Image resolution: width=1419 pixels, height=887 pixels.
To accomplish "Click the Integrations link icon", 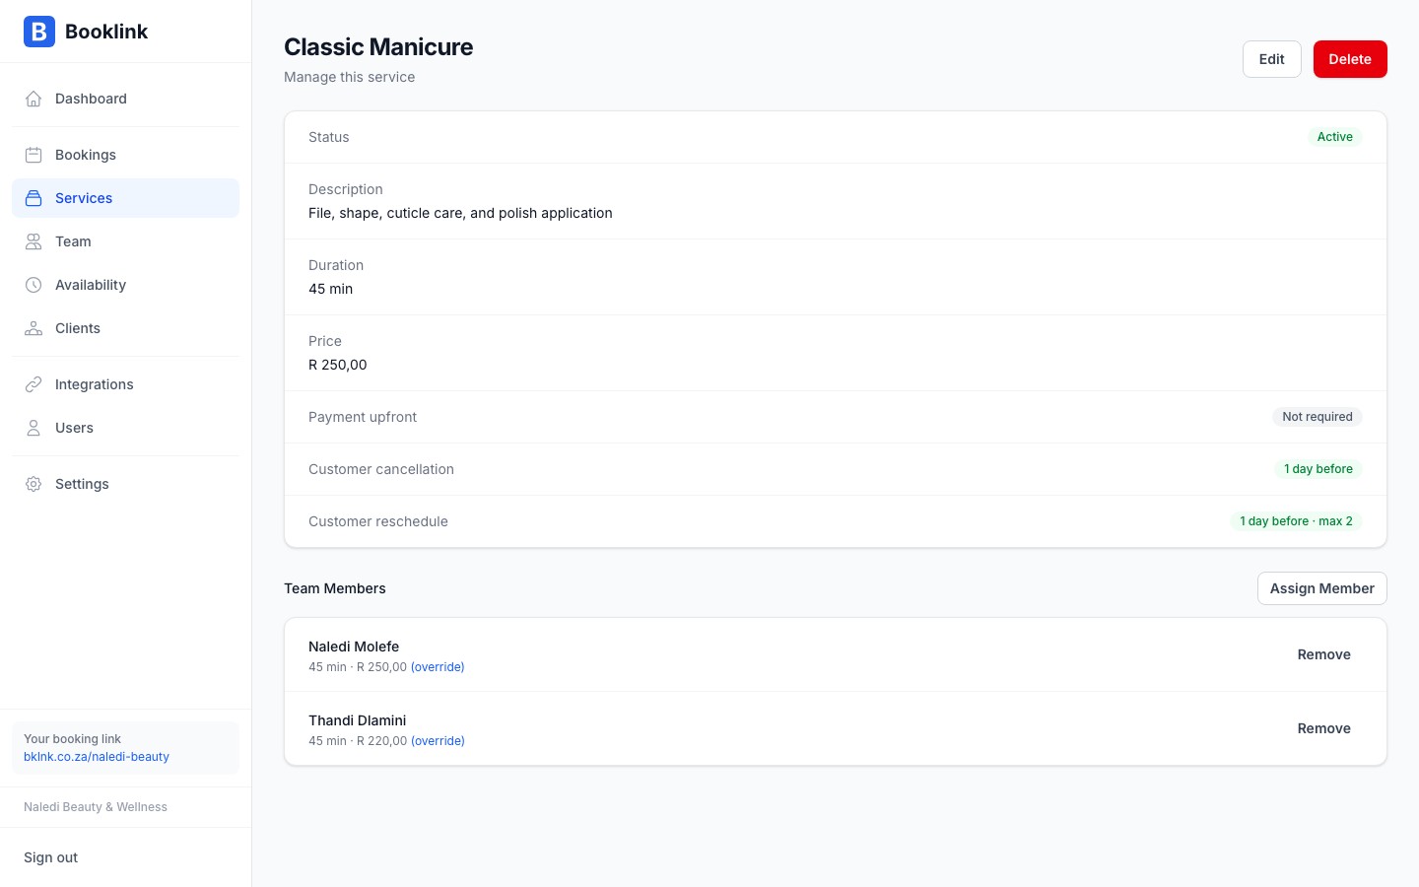I will pyautogui.click(x=34, y=384).
